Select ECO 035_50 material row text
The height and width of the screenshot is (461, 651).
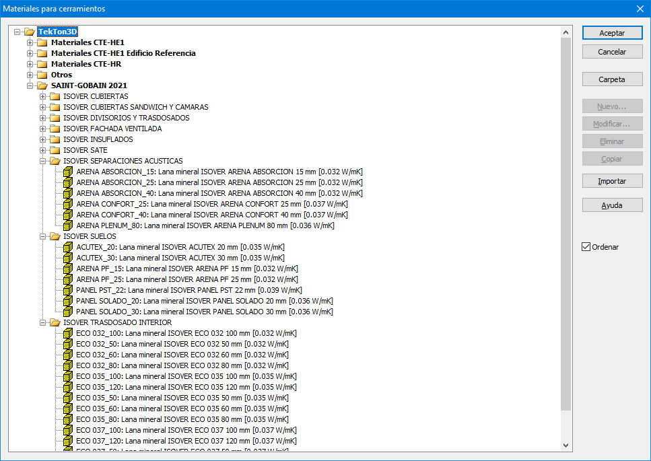click(x=182, y=398)
